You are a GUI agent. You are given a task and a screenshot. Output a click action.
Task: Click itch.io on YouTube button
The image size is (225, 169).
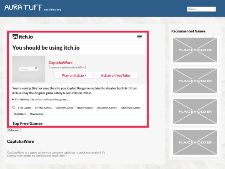[115, 75]
